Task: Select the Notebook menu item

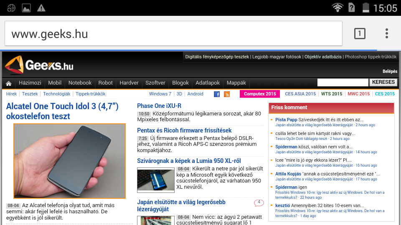Action: point(80,83)
